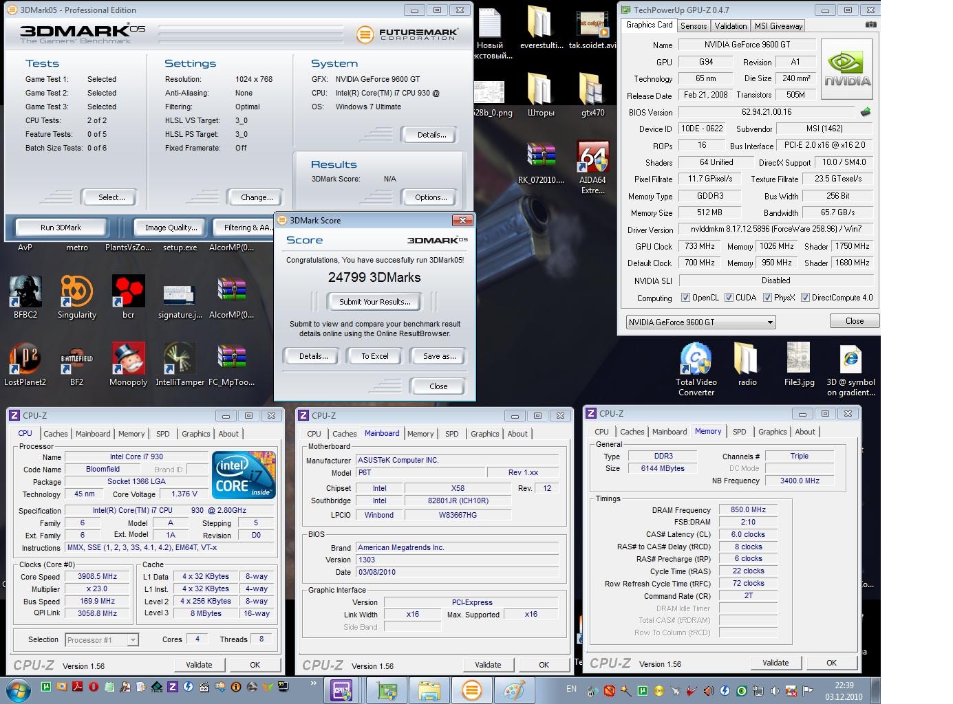This screenshot has height=704, width=953.
Task: Click the taskbar clock showing 22:39
Action: (x=844, y=691)
